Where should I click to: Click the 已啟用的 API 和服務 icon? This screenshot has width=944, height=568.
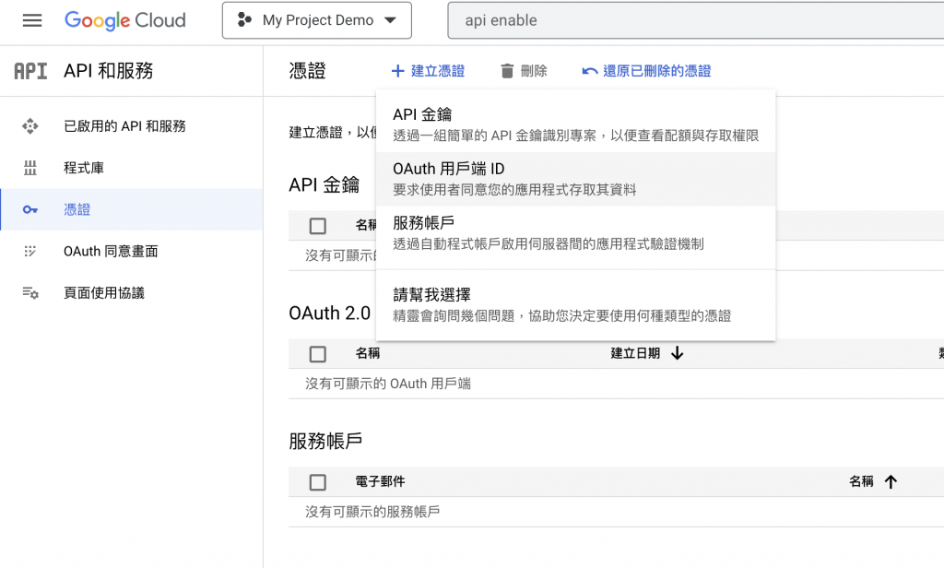(30, 126)
